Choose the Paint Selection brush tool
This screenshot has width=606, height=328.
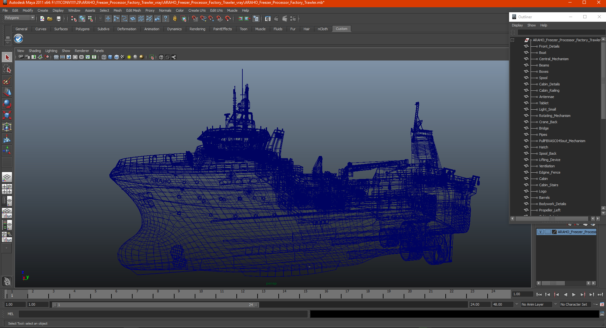[x=7, y=81]
